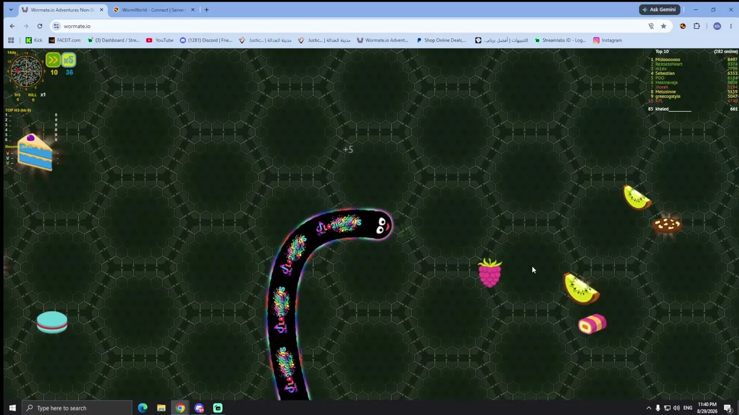Viewport: 739px width, 415px height.
Task: Open File Explorer from the taskbar
Action: [x=161, y=408]
